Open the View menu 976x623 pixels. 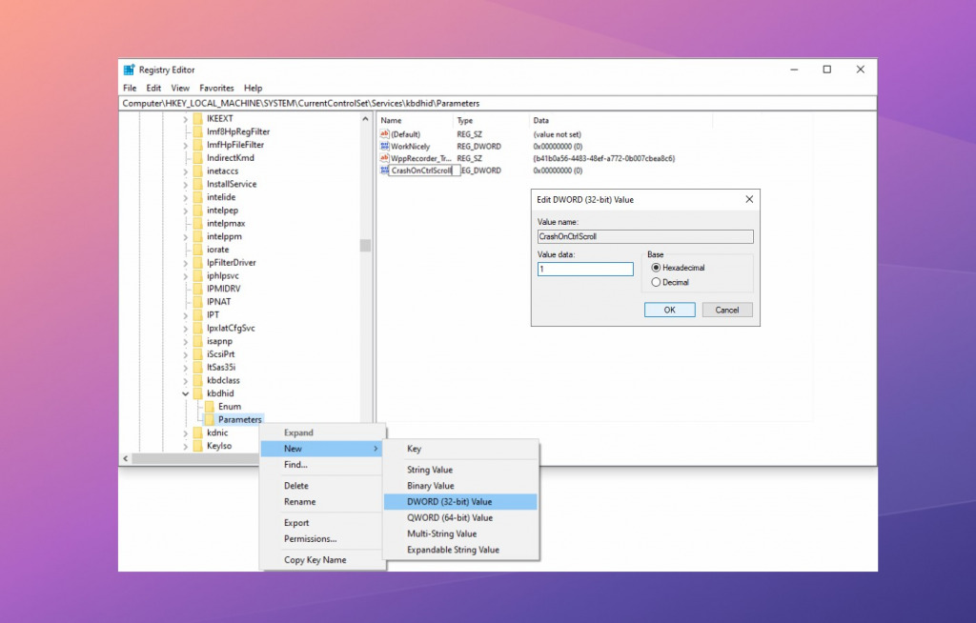[x=180, y=88]
